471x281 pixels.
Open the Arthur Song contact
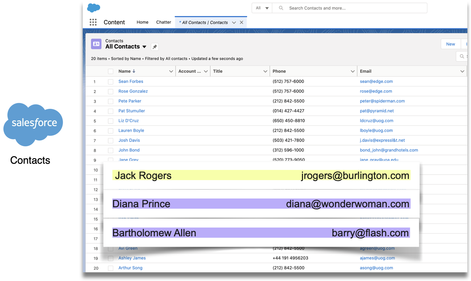point(130,268)
